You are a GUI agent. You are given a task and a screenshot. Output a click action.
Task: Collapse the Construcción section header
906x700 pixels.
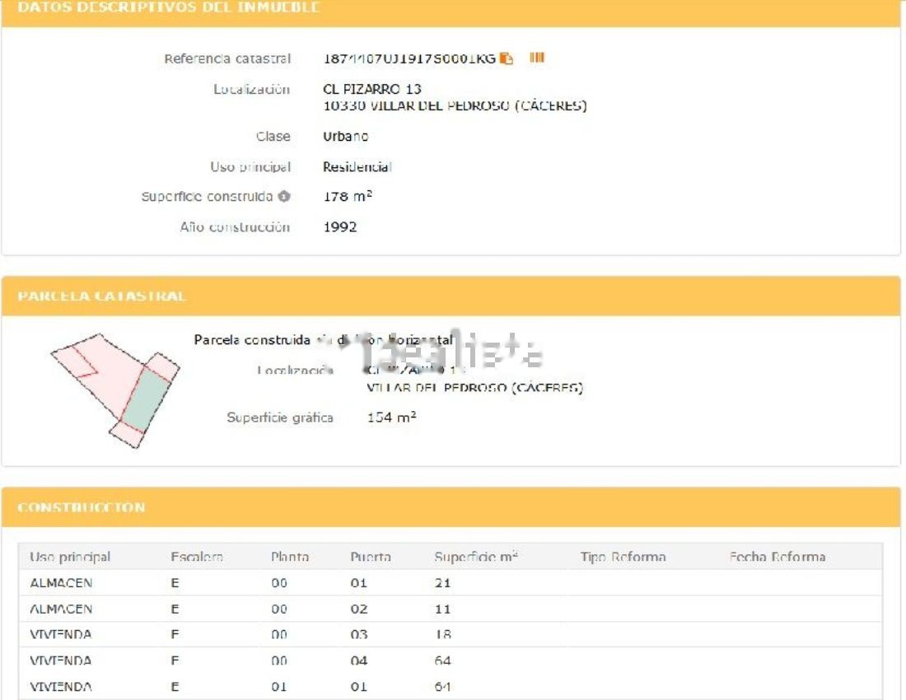coord(82,507)
